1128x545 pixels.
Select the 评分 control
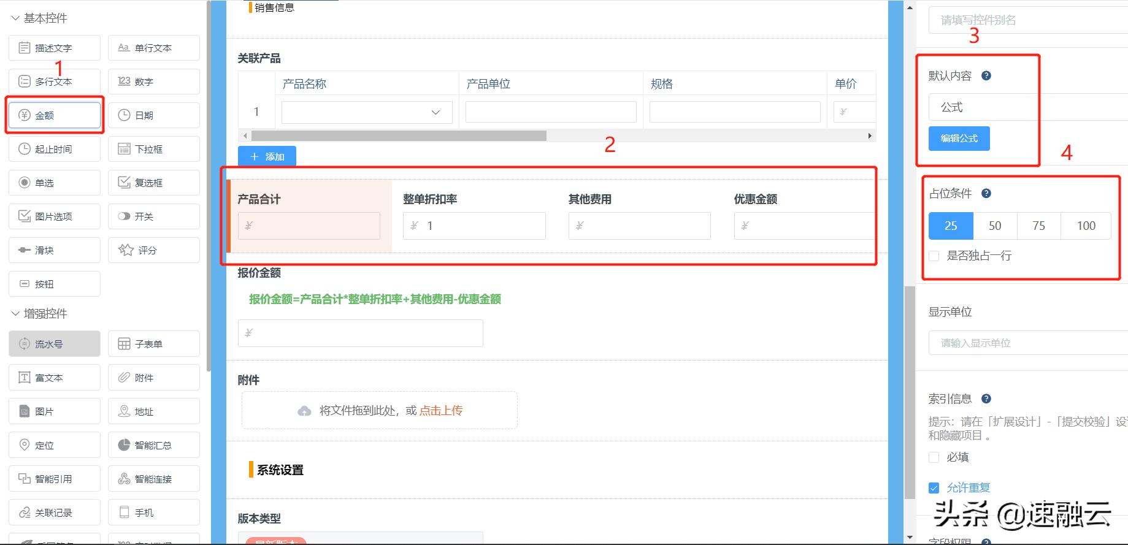pyautogui.click(x=154, y=250)
